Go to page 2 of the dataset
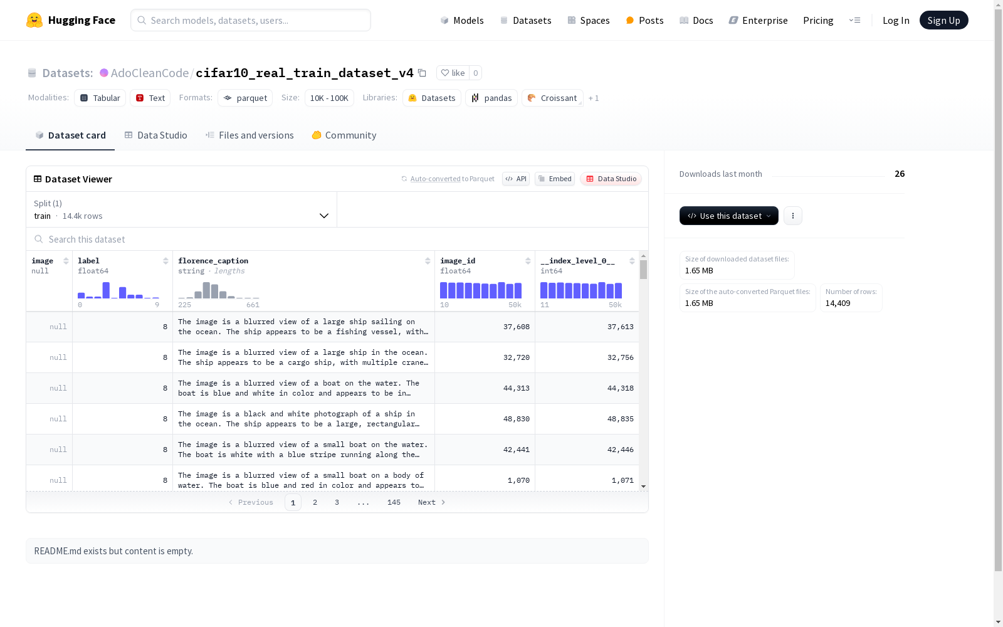Viewport: 1003px width, 627px height. [315, 502]
